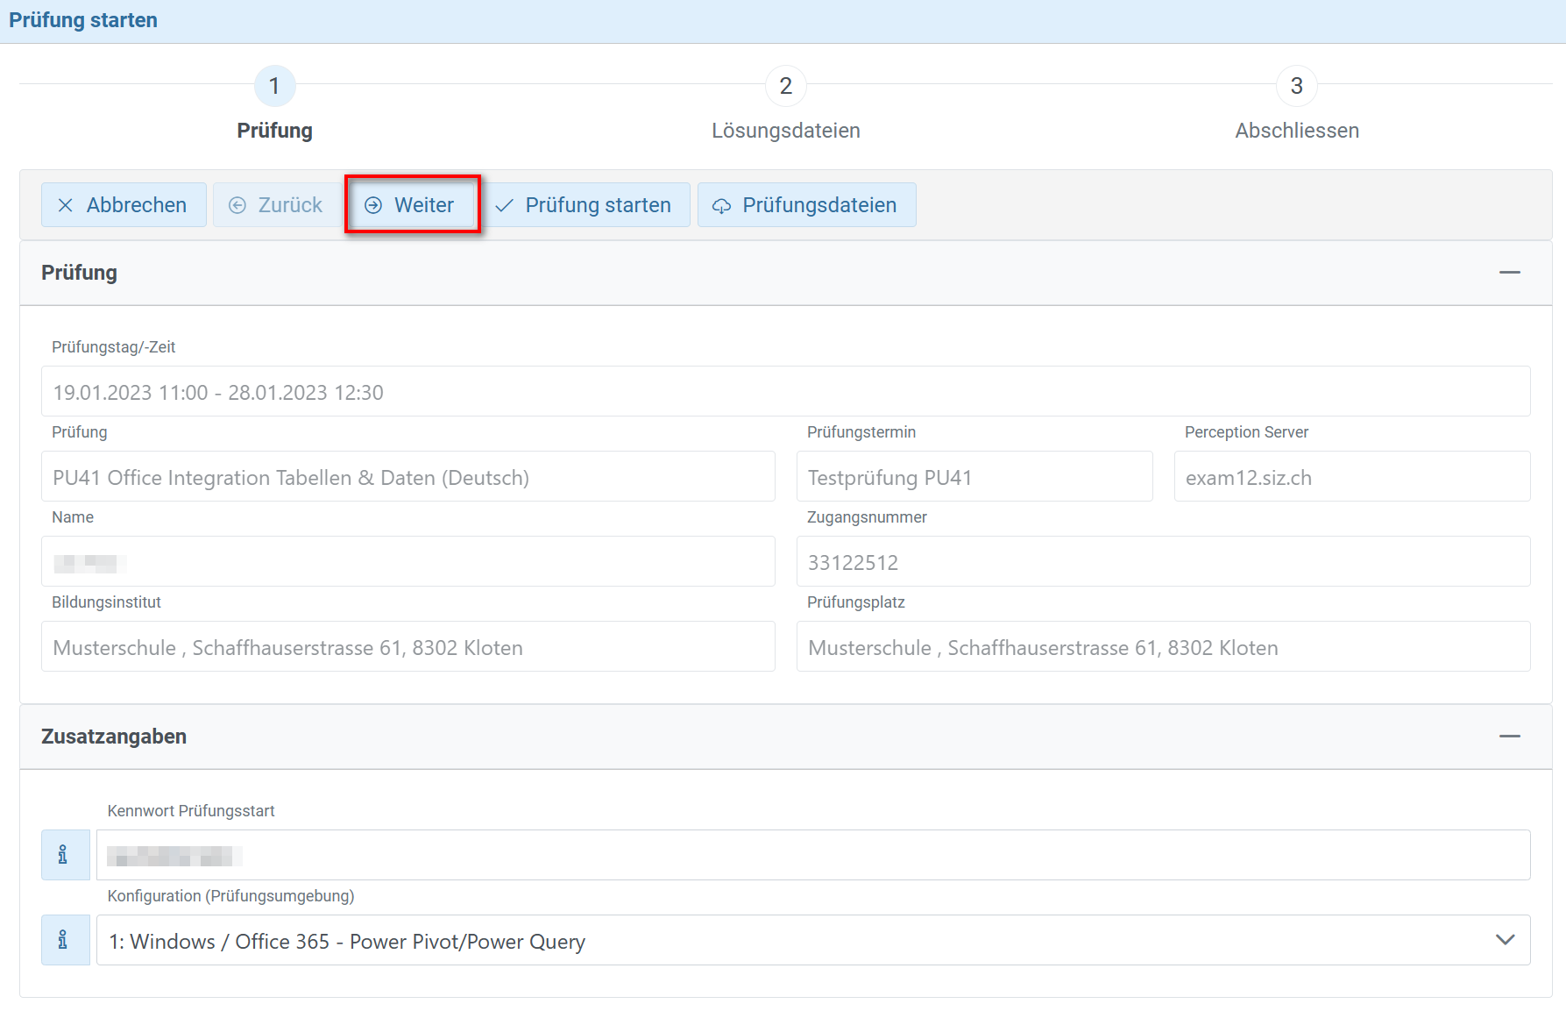Viewport: 1566px width, 1011px height.
Task: Click the Name input field
Action: pos(408,561)
